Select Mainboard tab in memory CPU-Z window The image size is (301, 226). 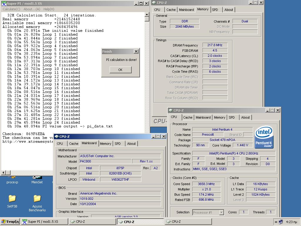tap(186, 10)
